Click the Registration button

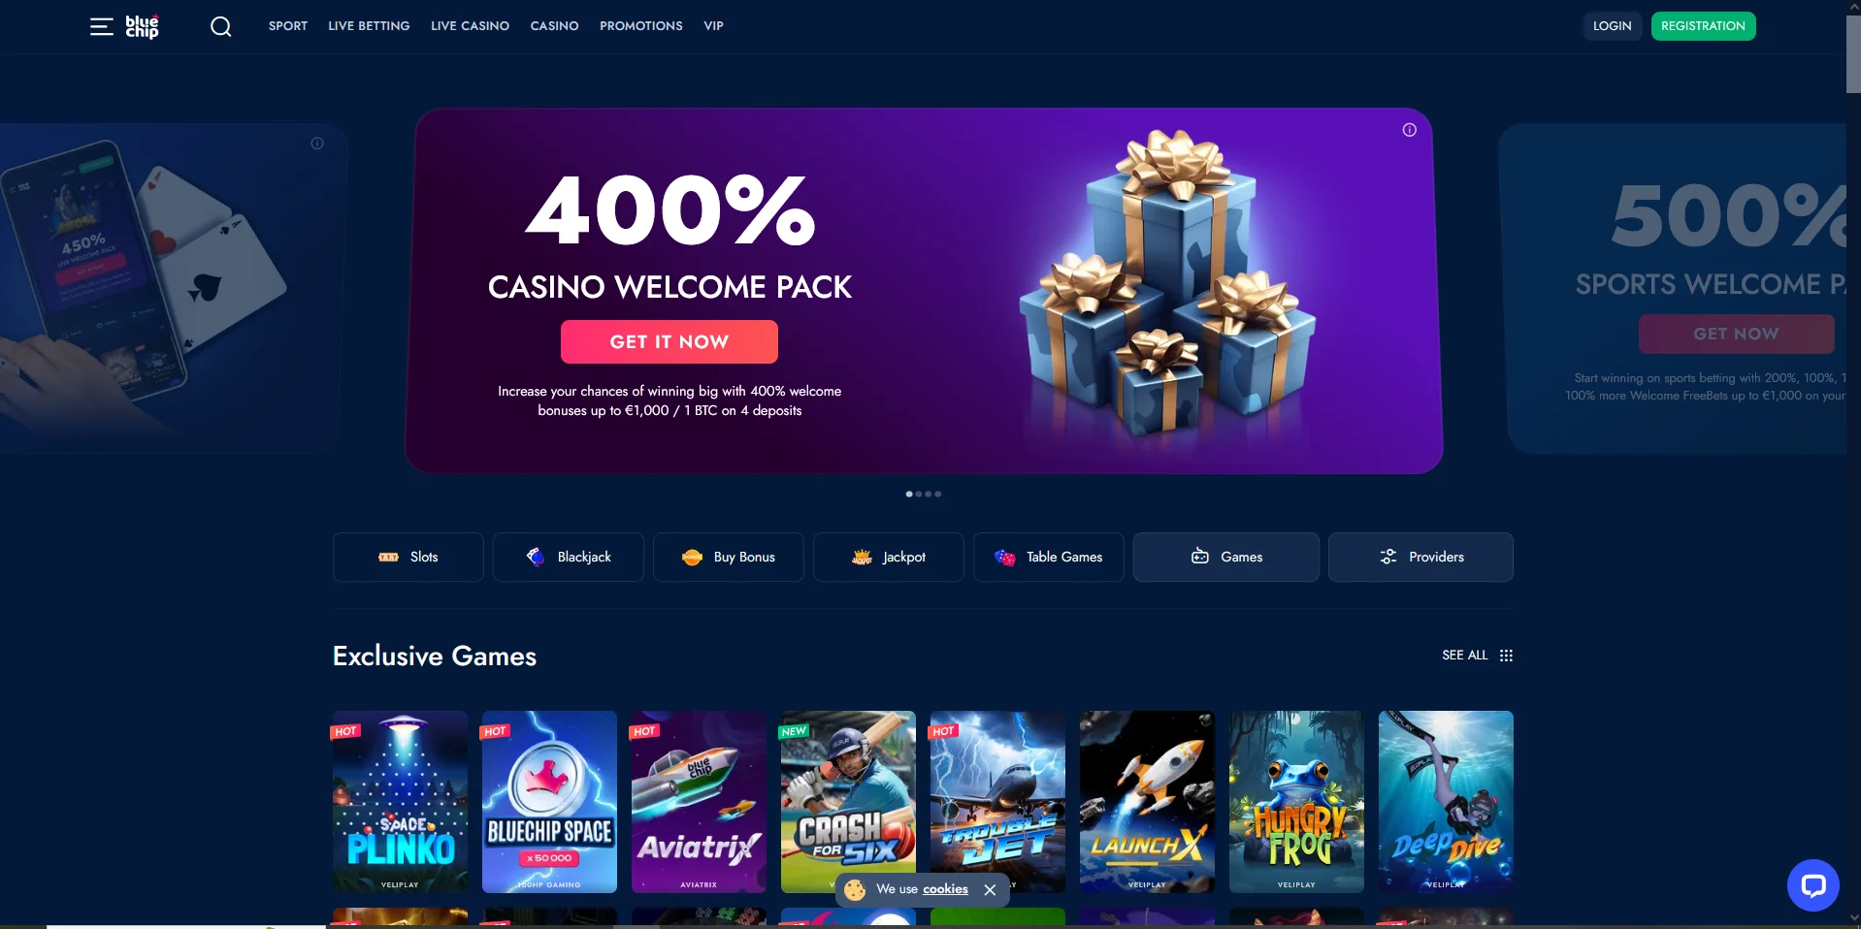1703,26
